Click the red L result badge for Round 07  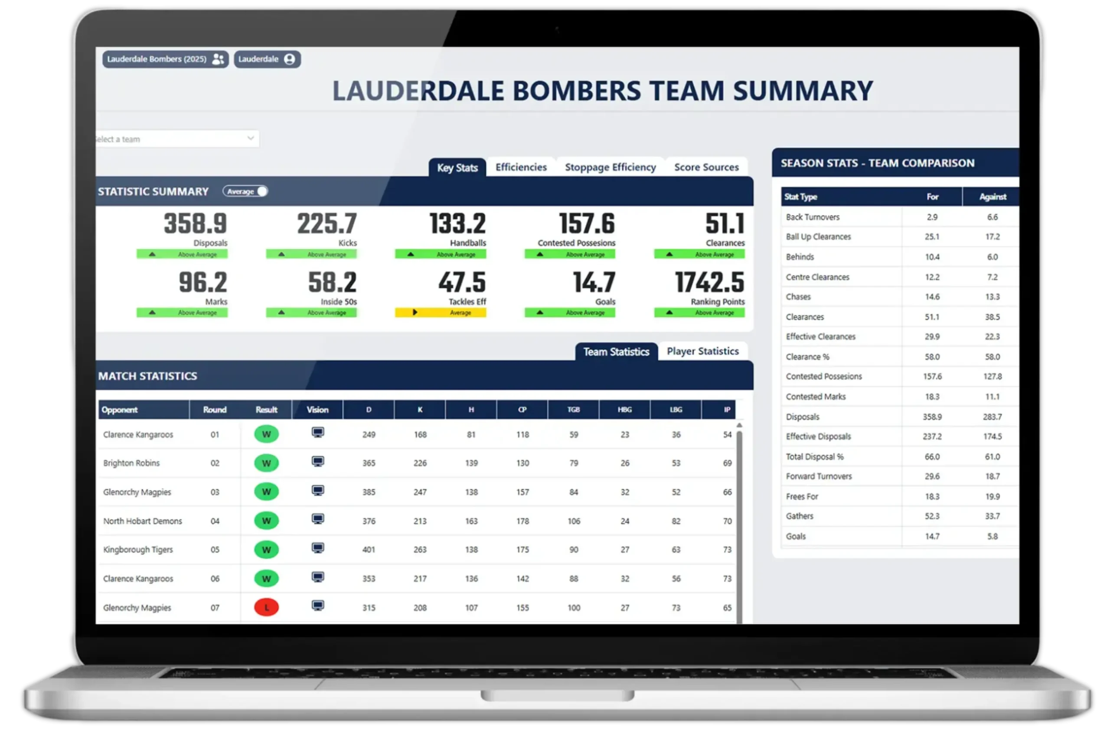(x=267, y=607)
